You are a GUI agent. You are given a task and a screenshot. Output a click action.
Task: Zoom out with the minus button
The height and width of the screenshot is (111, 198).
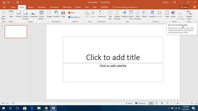point(171,103)
